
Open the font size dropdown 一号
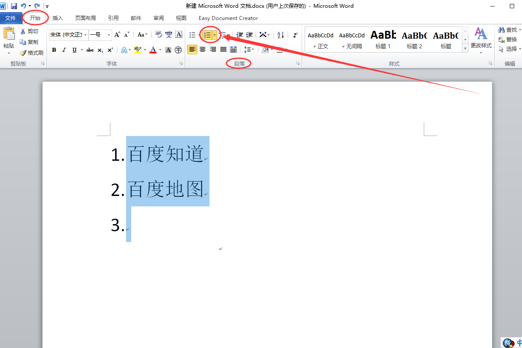[x=109, y=35]
